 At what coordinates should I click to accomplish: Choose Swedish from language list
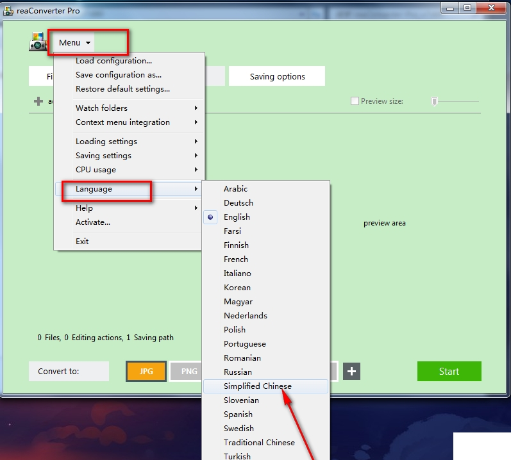pyautogui.click(x=265, y=429)
